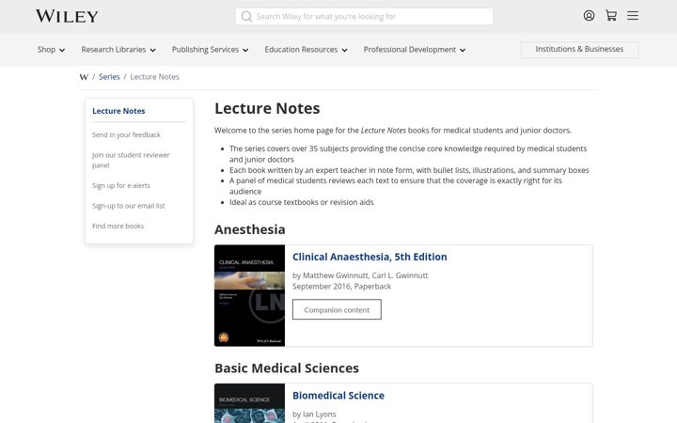Click the Wiley logo
This screenshot has height=423, width=677.
pyautogui.click(x=67, y=16)
